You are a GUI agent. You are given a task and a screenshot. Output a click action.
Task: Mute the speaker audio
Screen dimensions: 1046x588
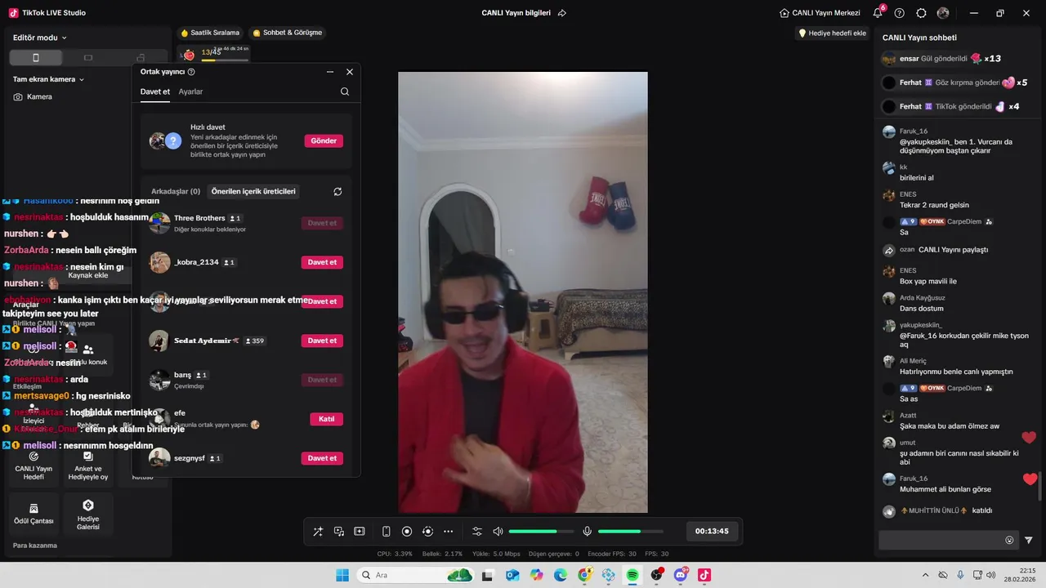[x=498, y=532]
